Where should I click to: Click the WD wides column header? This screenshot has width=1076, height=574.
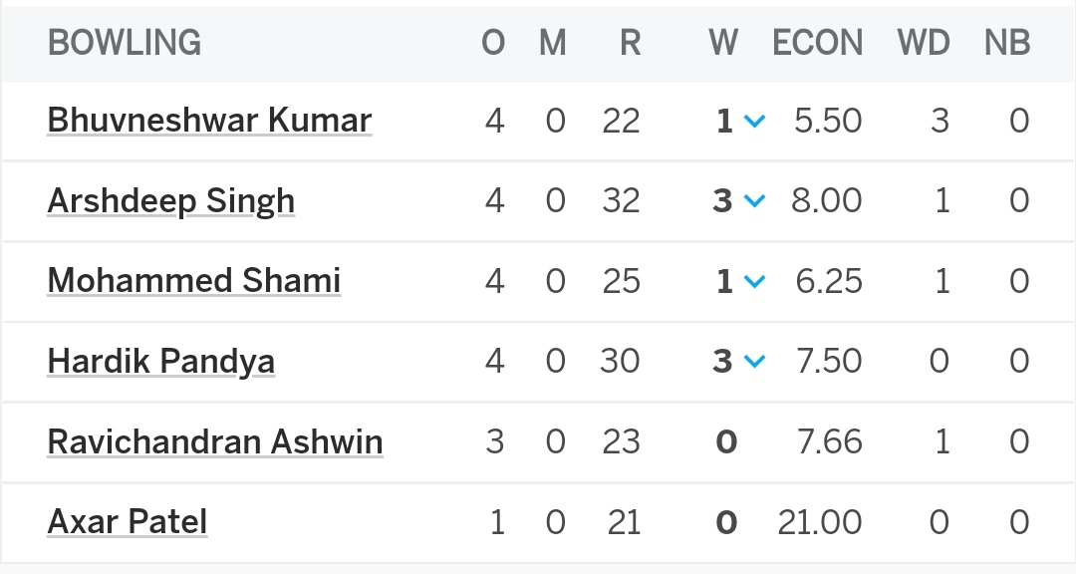(x=923, y=43)
